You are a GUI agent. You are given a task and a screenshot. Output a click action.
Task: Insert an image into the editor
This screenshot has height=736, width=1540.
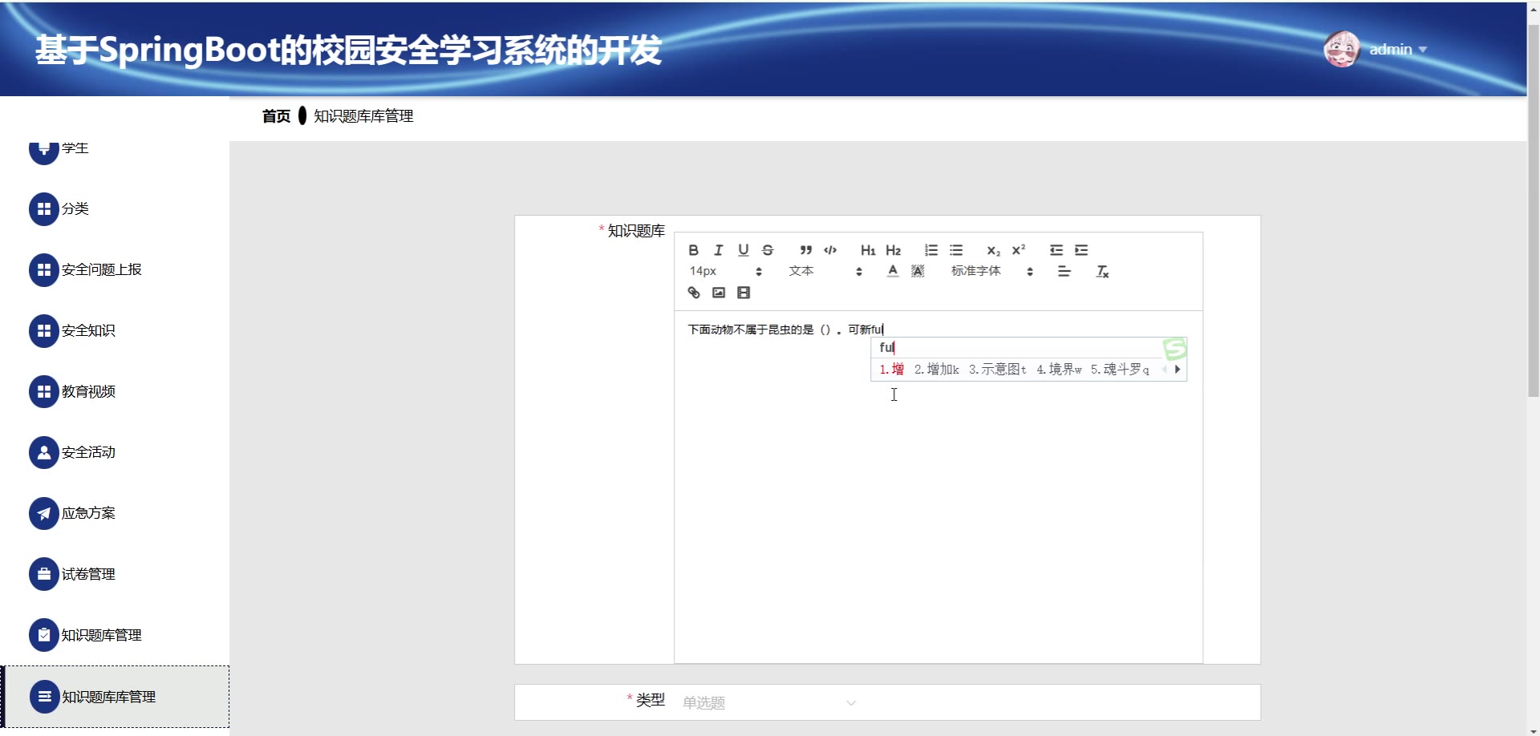719,293
